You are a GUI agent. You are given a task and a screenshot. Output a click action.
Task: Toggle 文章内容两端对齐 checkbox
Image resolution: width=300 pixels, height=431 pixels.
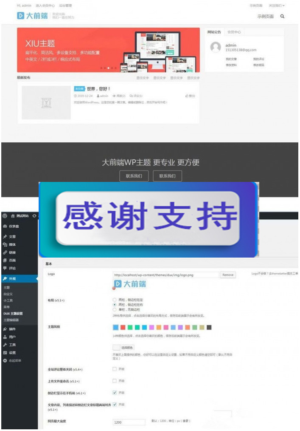click(x=115, y=404)
